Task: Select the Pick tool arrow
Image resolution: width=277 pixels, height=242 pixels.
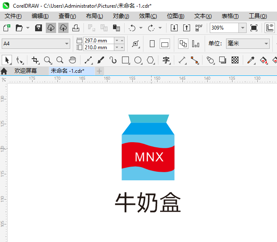Action: [x=7, y=60]
